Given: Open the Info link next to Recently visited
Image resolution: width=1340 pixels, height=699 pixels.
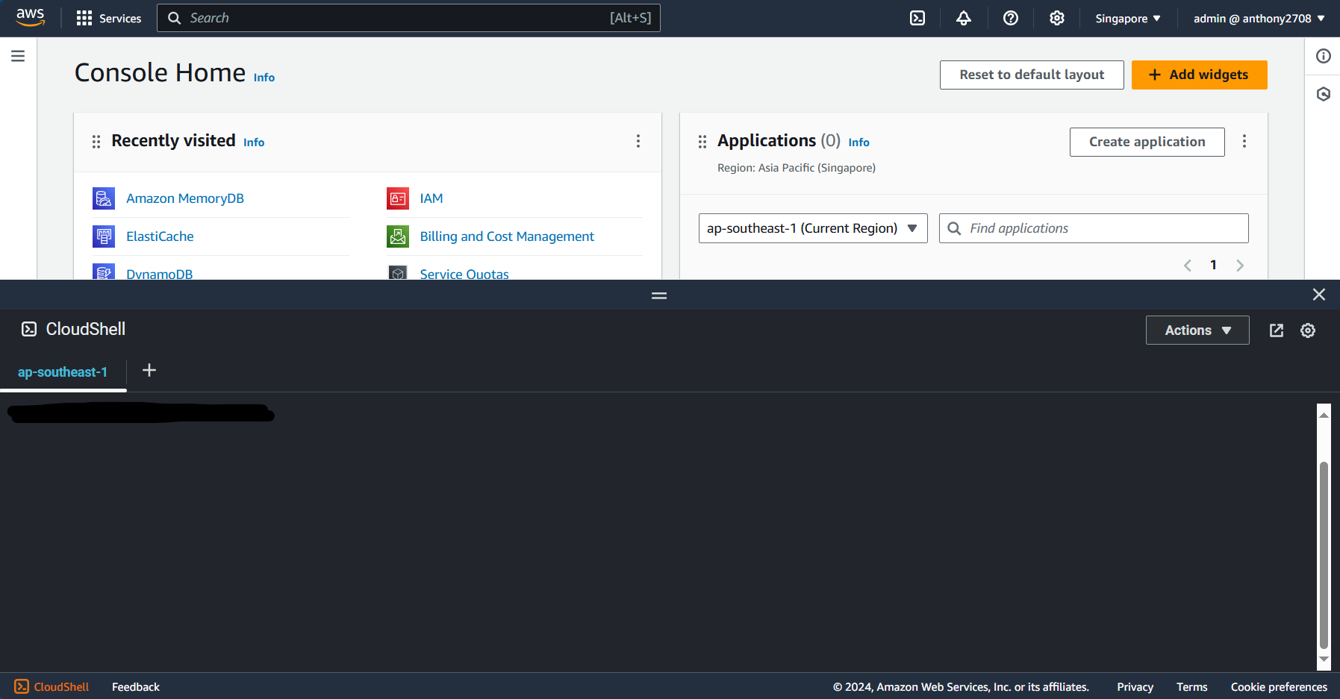Looking at the screenshot, I should [x=254, y=142].
